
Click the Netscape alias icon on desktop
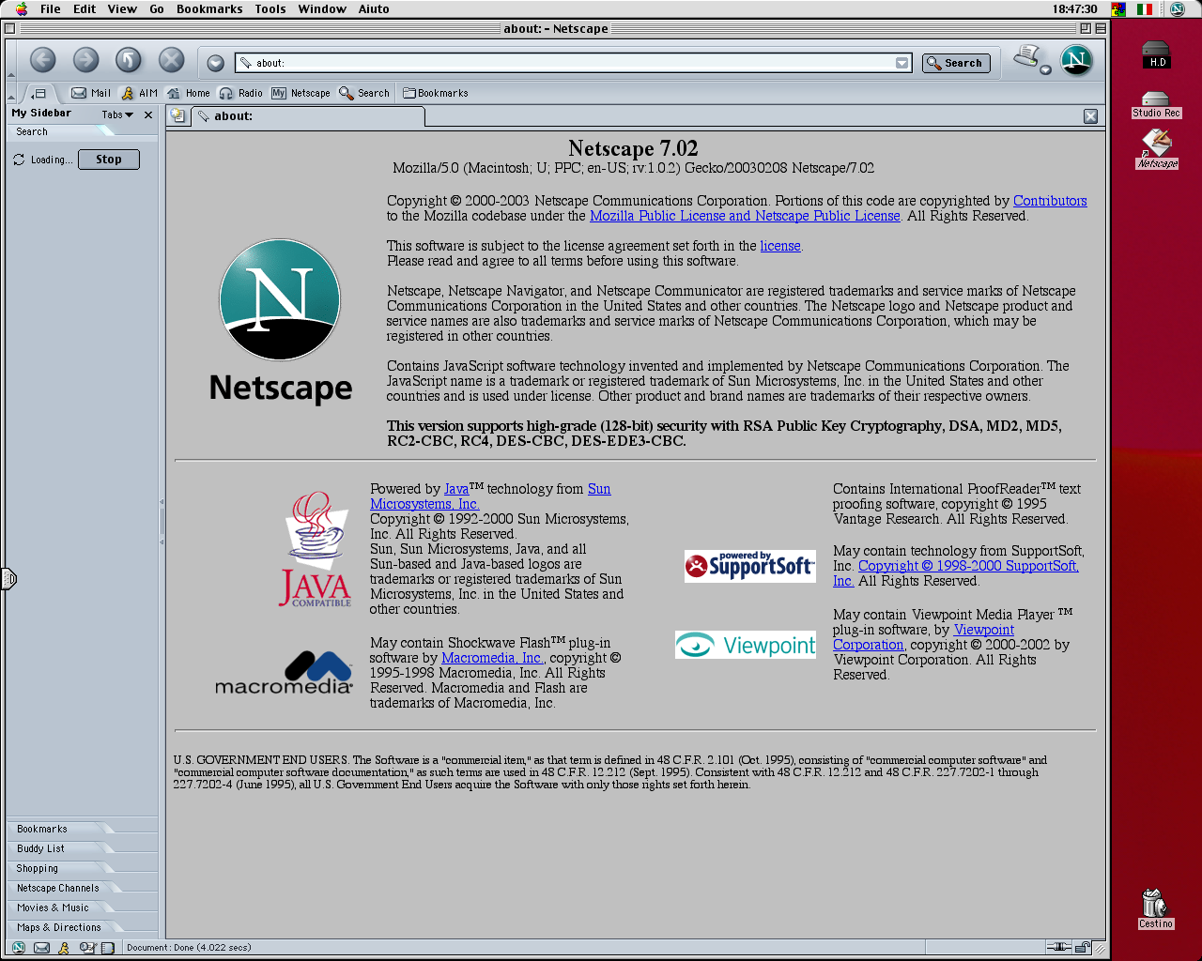point(1157,148)
